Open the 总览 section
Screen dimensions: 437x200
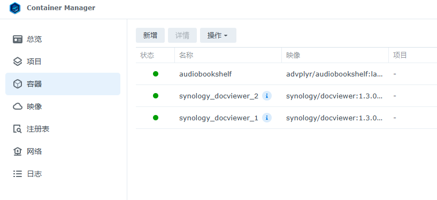[x=63, y=39]
